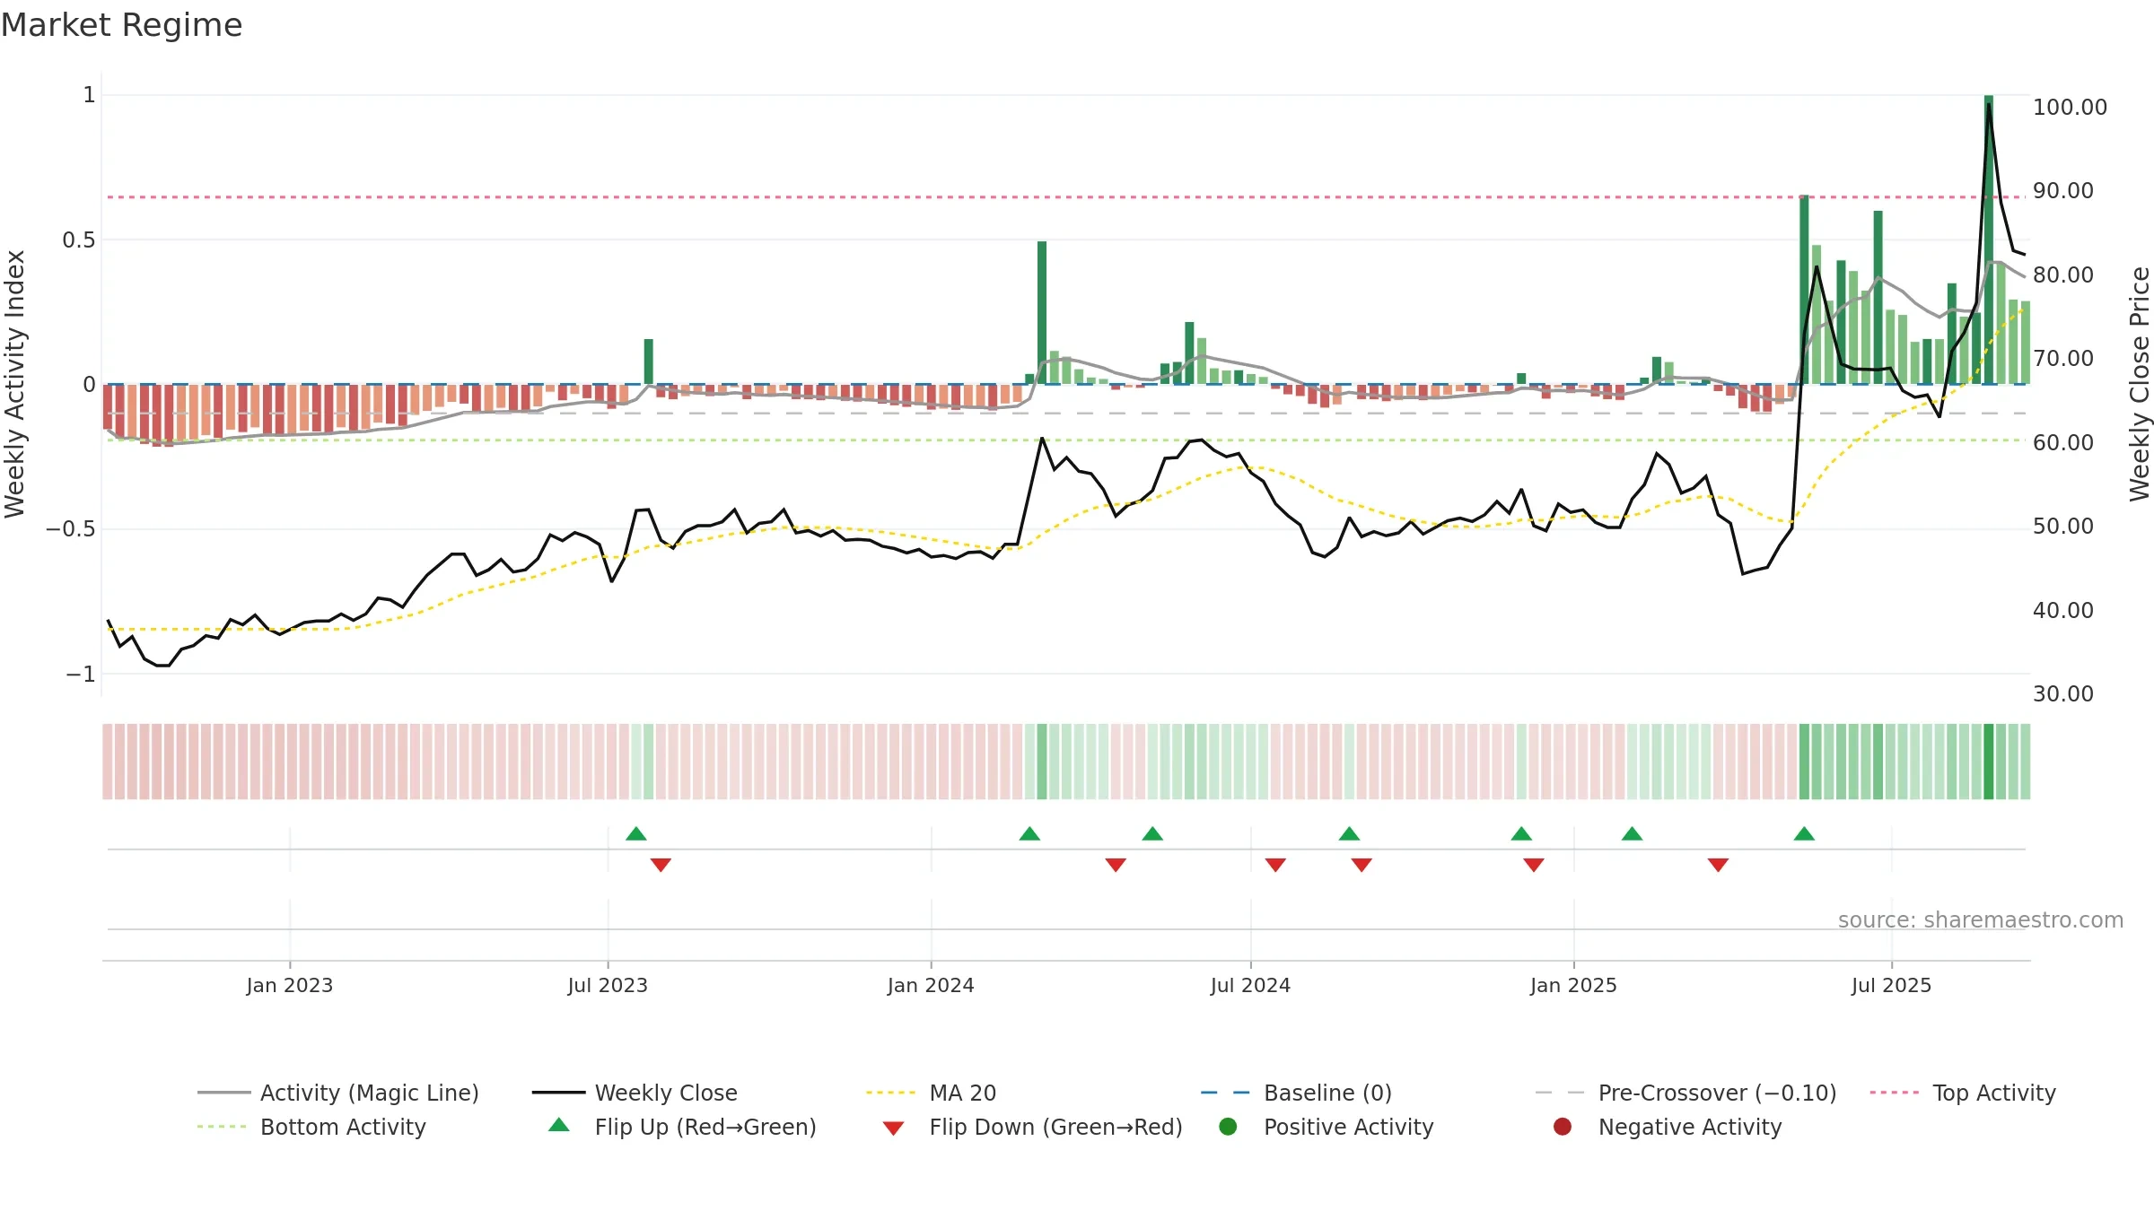Screen dimensions: 2154x1211
Task: Click the darkest green cell in the regime strip
Action: coord(1989,762)
